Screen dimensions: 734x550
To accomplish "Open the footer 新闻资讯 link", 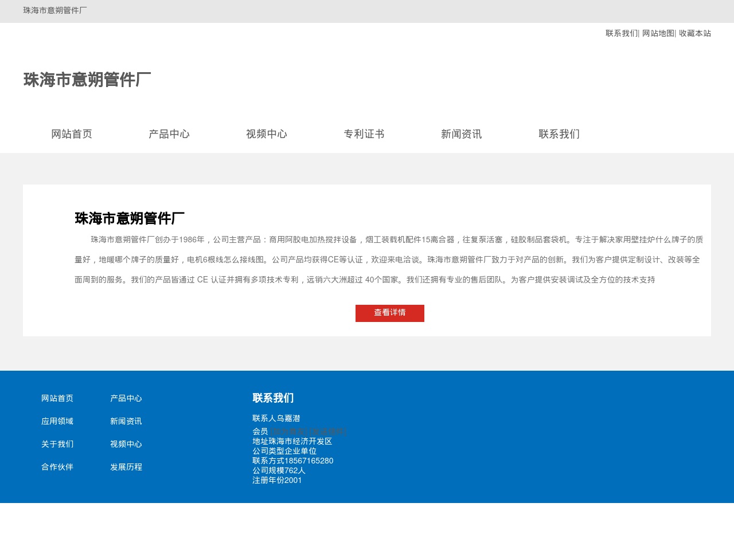I will point(126,421).
